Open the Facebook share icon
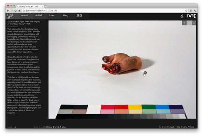This screenshot has height=136, width=203. 78,16
